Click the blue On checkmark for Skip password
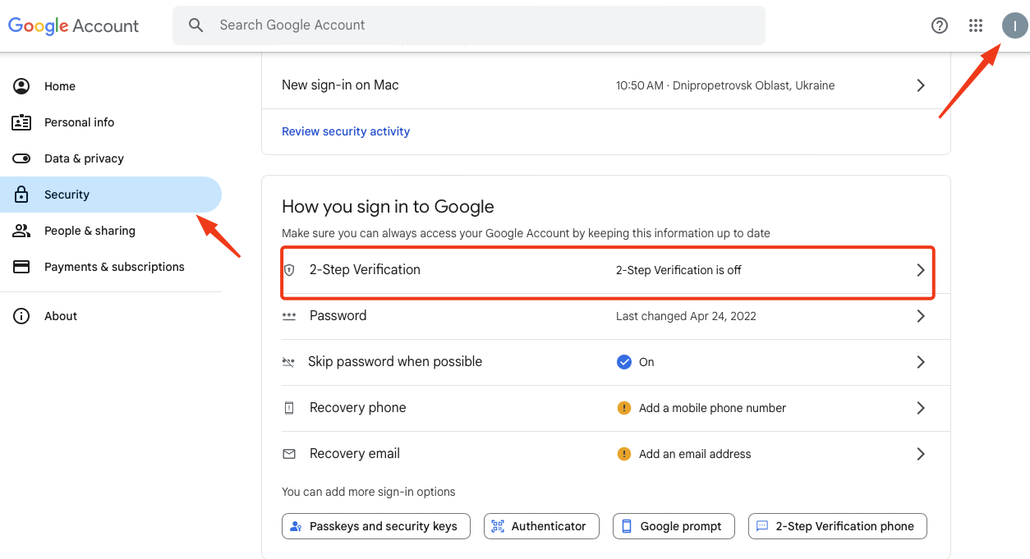Image resolution: width=1030 pixels, height=559 pixels. pyautogui.click(x=624, y=362)
